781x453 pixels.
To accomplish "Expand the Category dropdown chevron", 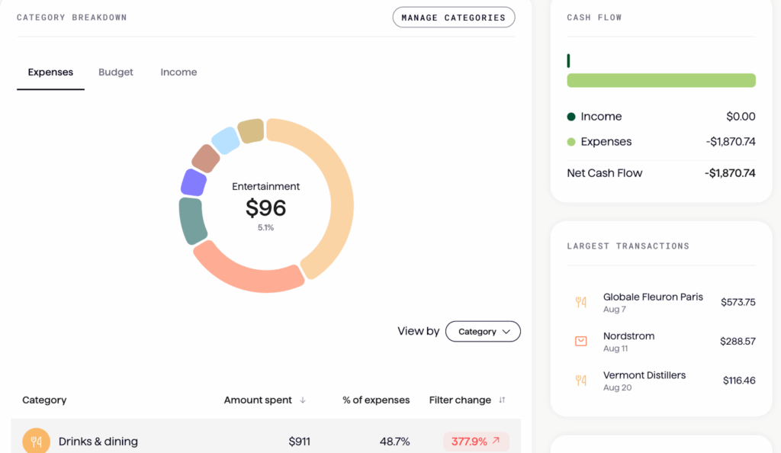I will [x=504, y=331].
